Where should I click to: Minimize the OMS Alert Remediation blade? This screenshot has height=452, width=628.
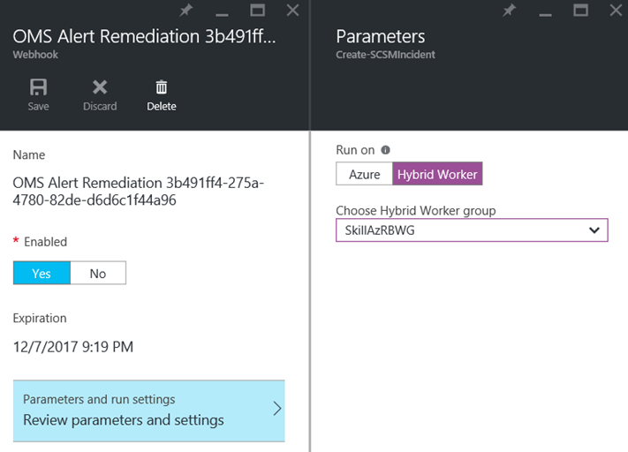point(223,12)
